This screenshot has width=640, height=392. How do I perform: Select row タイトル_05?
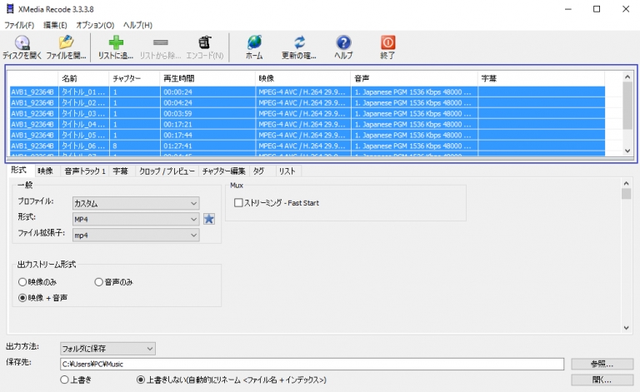pyautogui.click(x=307, y=136)
